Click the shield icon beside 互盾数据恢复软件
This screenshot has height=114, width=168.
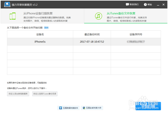coord(61,108)
